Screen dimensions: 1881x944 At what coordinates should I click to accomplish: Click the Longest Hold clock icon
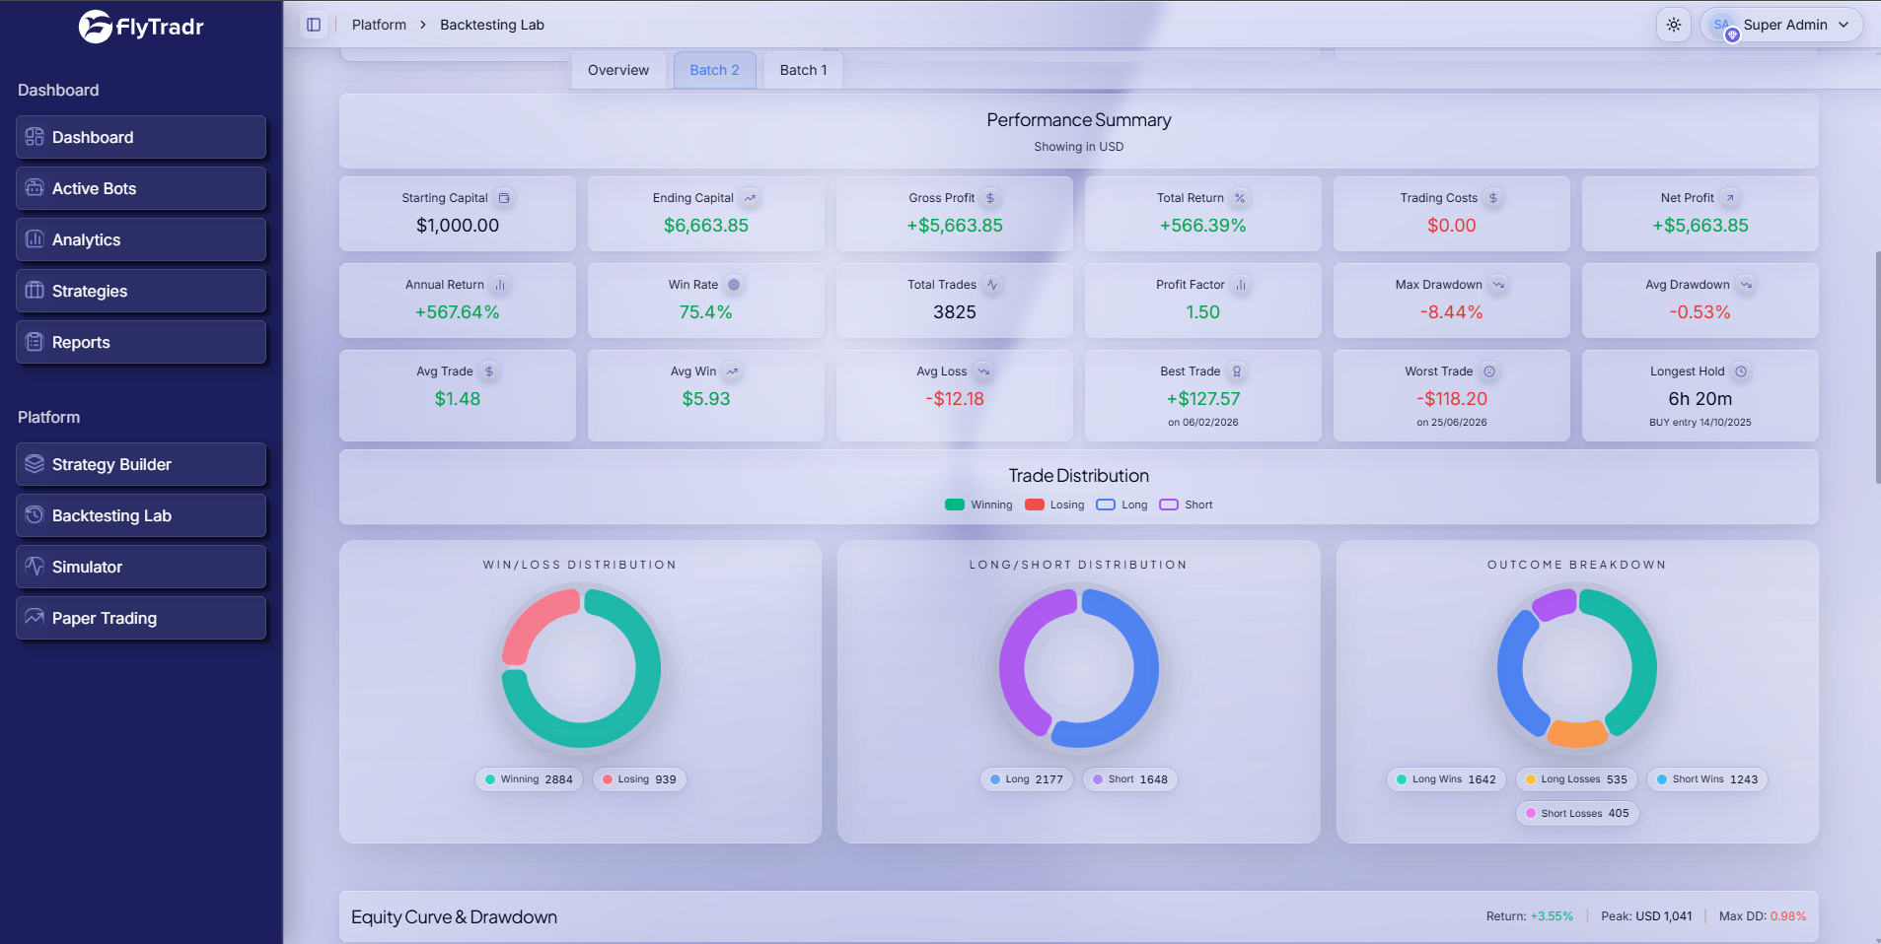1741,371
